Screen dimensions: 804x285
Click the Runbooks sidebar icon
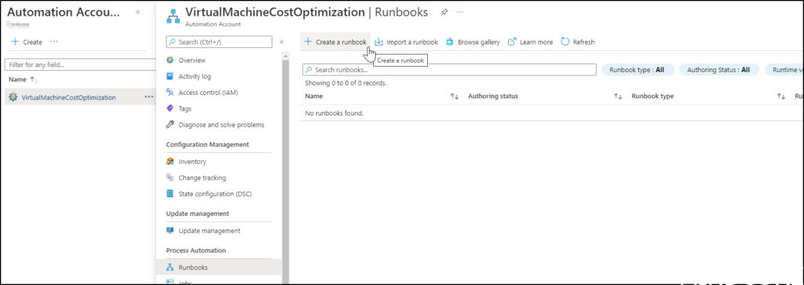[170, 267]
